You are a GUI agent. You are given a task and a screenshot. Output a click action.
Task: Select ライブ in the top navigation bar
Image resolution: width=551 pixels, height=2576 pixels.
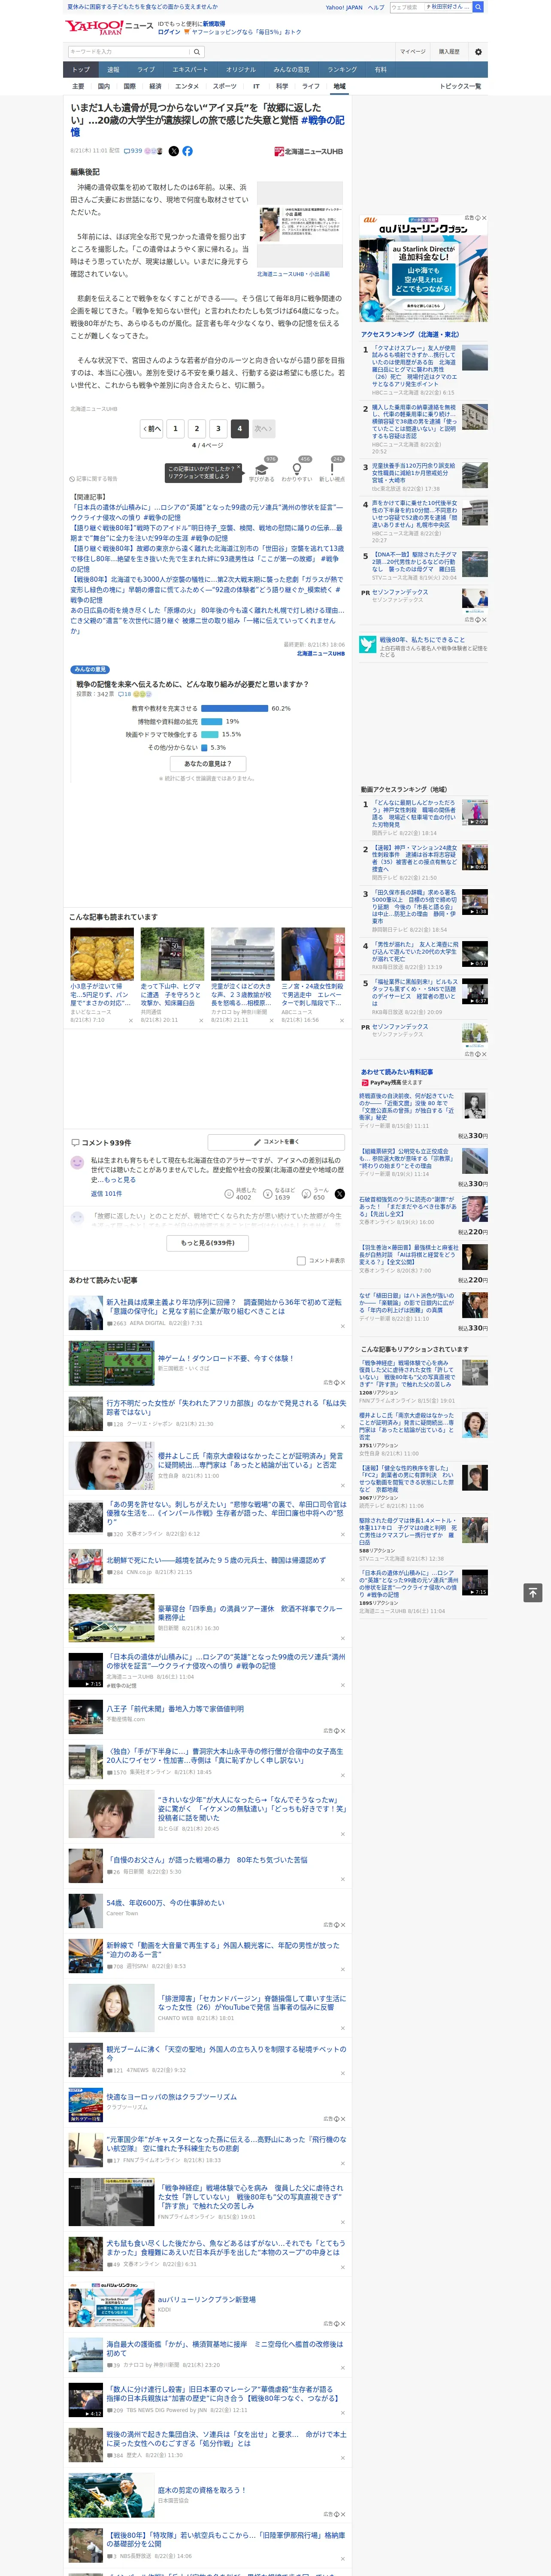(146, 70)
